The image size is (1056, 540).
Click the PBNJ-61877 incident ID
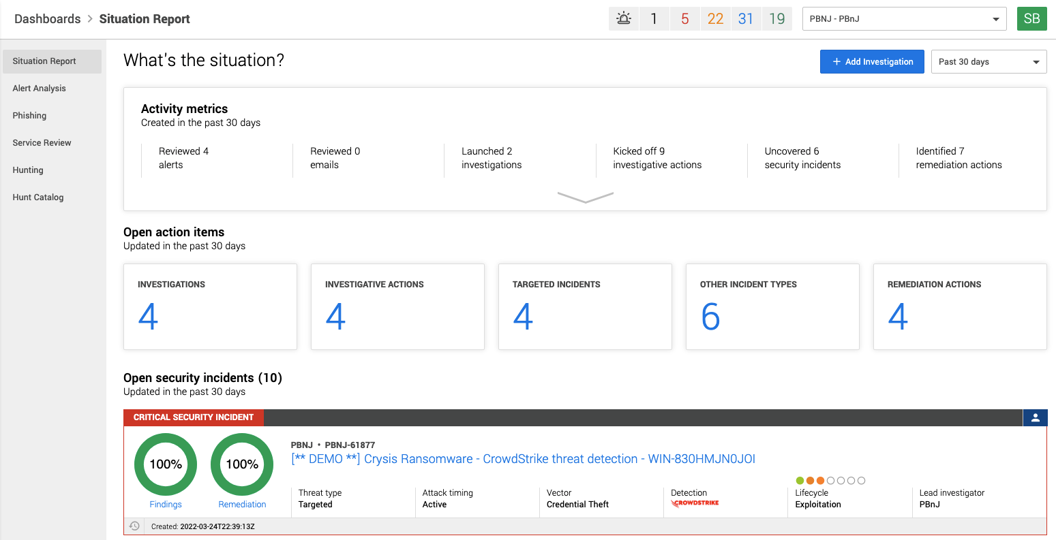pos(350,445)
